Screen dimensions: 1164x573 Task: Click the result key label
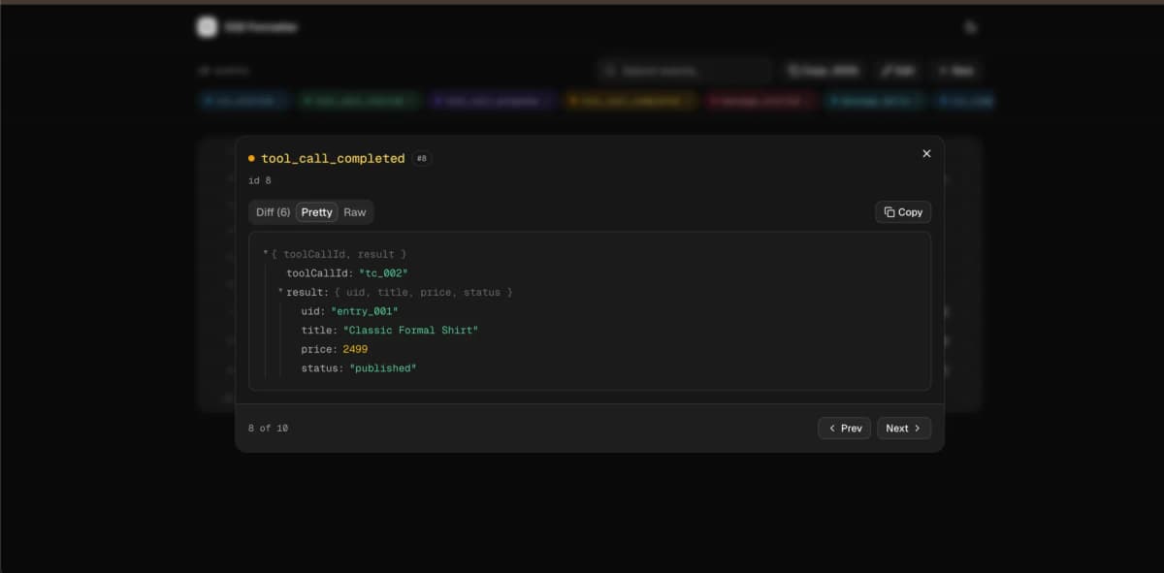[x=307, y=292]
